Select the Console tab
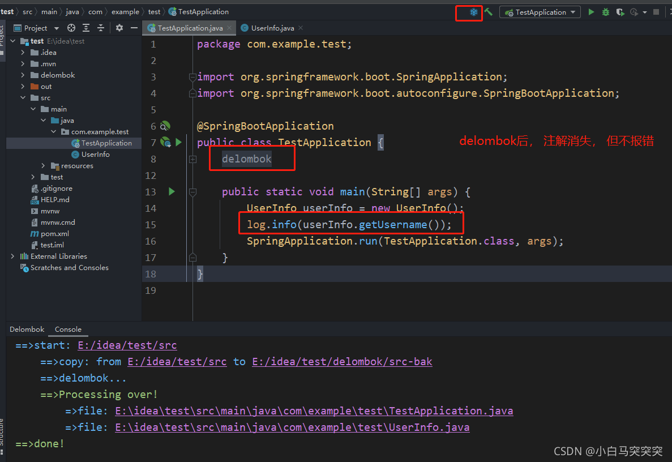Screen dimensions: 672x462 (x=68, y=329)
